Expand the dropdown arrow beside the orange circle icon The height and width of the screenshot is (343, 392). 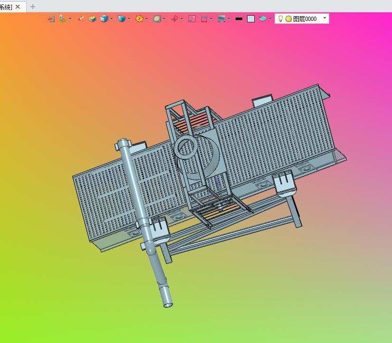(x=147, y=19)
